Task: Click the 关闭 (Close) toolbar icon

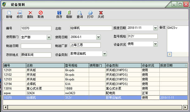Action: [101, 15]
